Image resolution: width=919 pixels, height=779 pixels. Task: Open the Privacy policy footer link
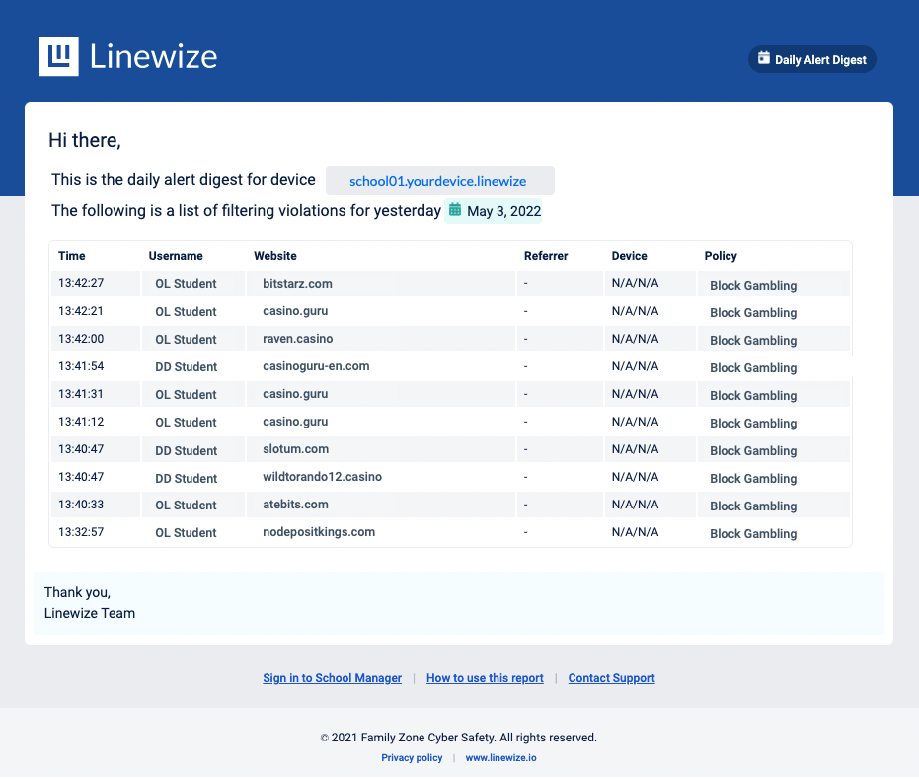click(412, 758)
